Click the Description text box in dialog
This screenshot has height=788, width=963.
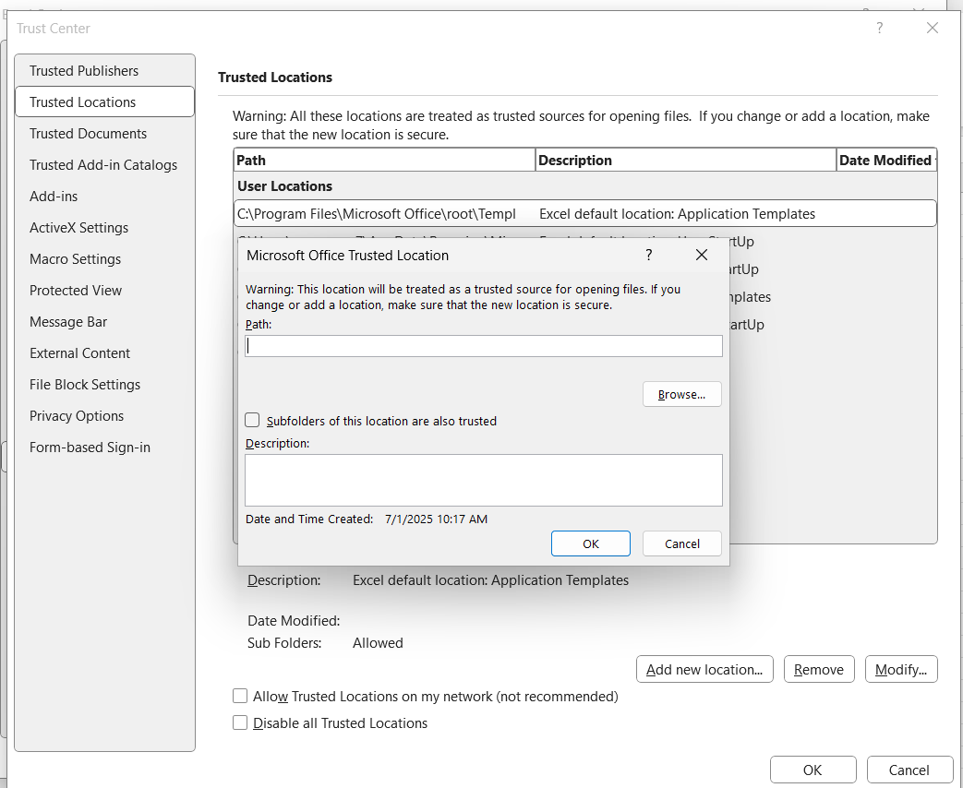(x=483, y=480)
